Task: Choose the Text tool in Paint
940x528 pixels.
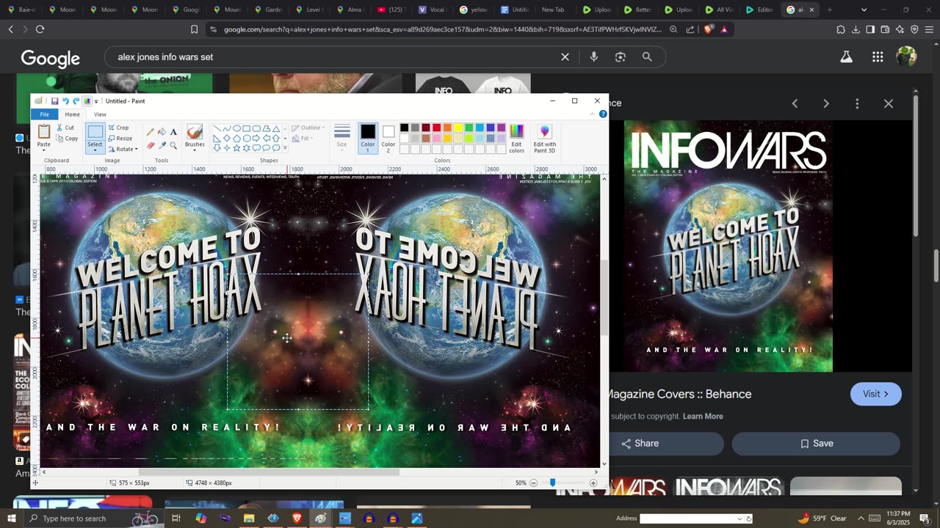Action: pyautogui.click(x=173, y=132)
